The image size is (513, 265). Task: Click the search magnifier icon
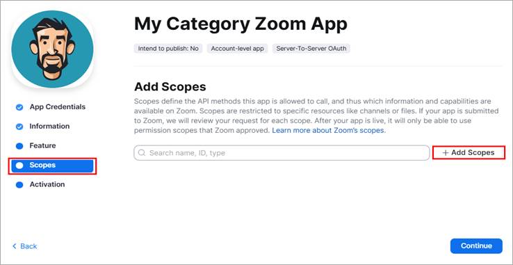tap(142, 152)
